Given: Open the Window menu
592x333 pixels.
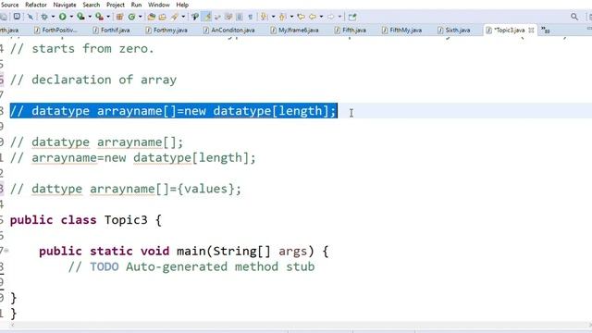Looking at the screenshot, I should coord(158,5).
